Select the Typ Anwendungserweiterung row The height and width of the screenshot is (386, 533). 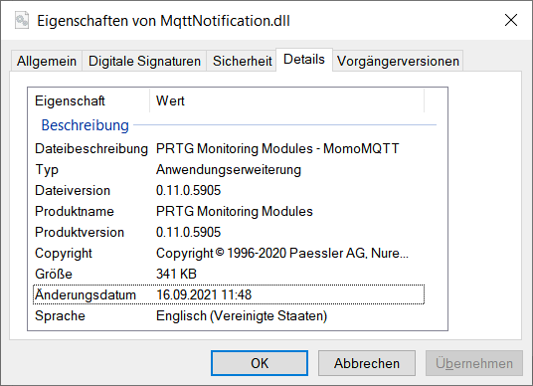pos(229,170)
